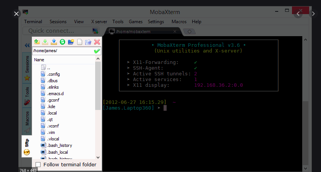Open the View menu
The height and width of the screenshot is (172, 321).
79,22
